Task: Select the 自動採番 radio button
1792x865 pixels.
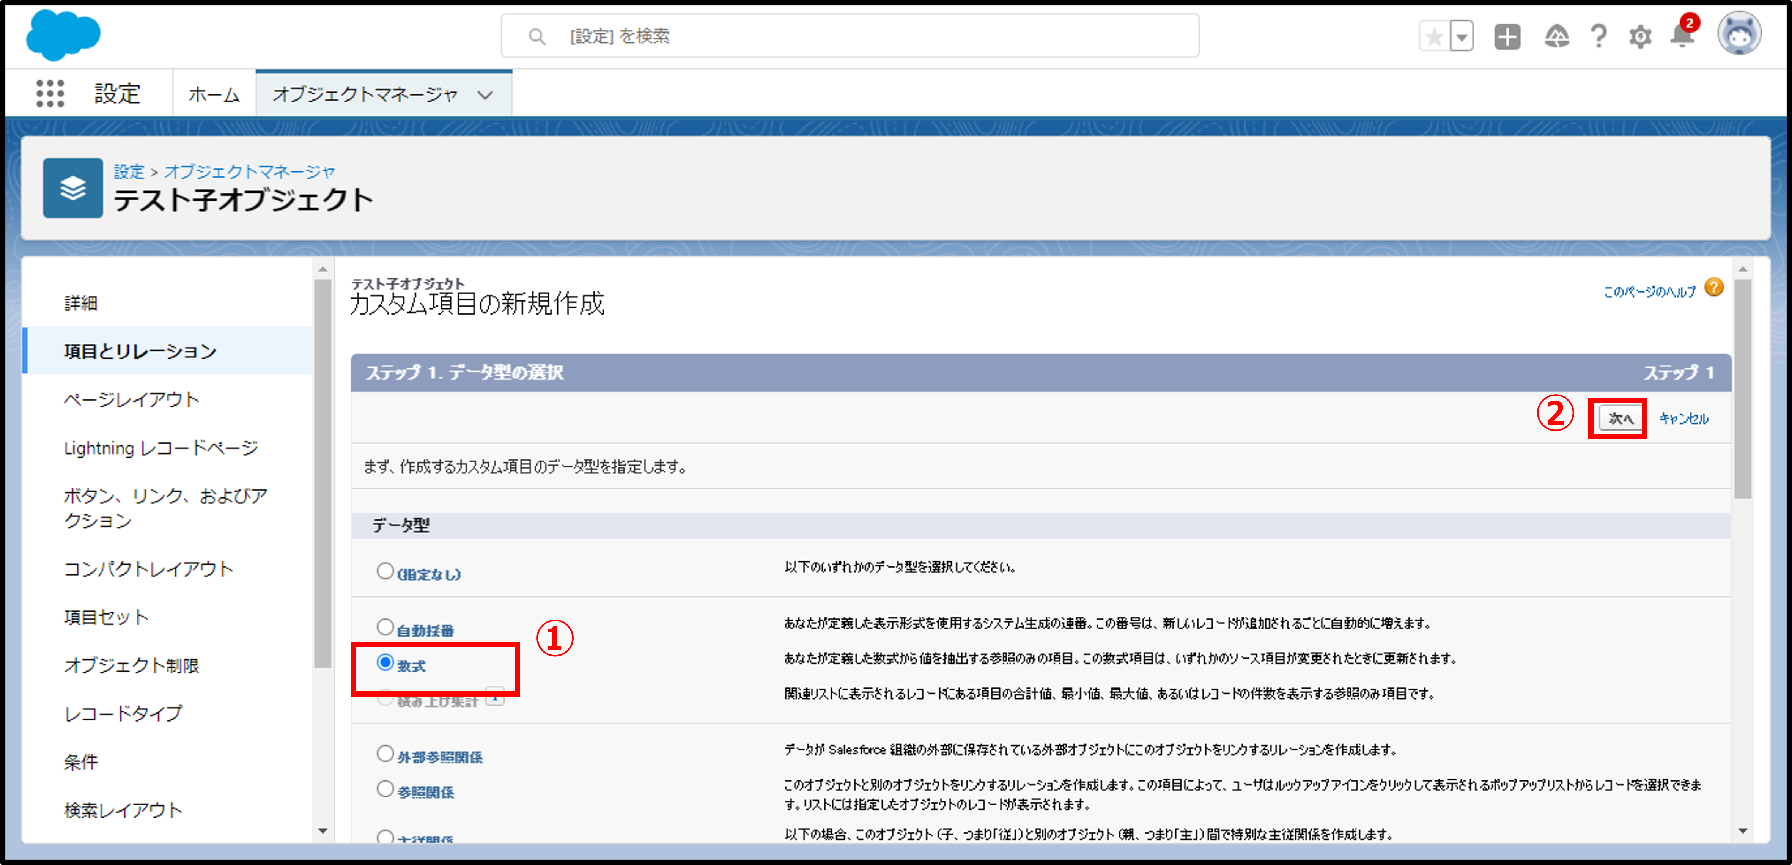Action: (x=385, y=627)
